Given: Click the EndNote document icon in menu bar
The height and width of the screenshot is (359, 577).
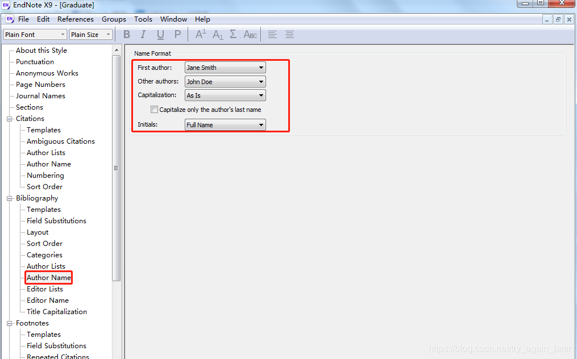Looking at the screenshot, I should [x=10, y=19].
